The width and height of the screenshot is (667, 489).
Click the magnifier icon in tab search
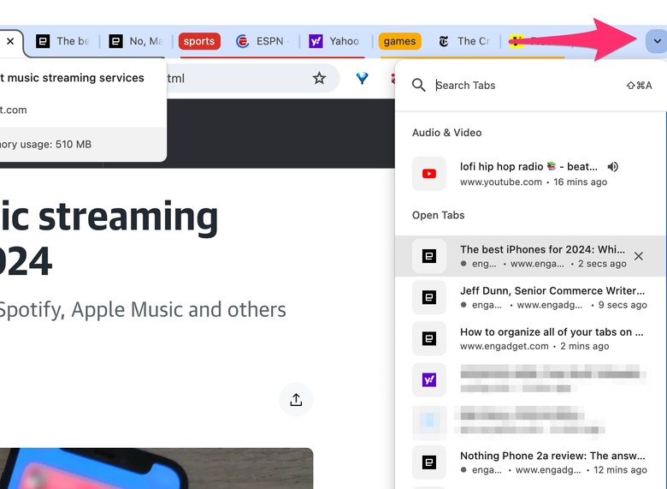[418, 85]
